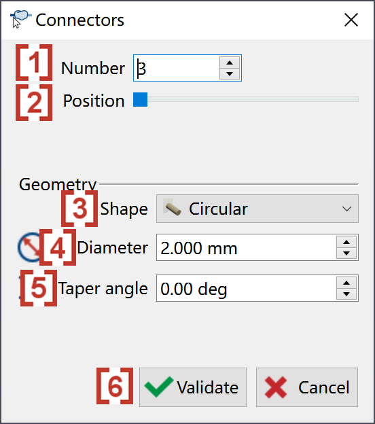Increase the Taper angle value
375x424 pixels.
coord(346,283)
